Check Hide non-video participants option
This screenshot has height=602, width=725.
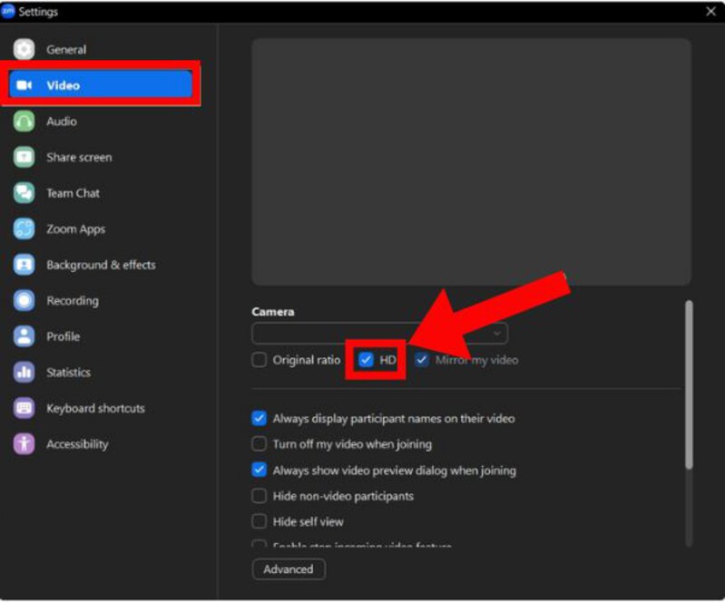pos(260,496)
